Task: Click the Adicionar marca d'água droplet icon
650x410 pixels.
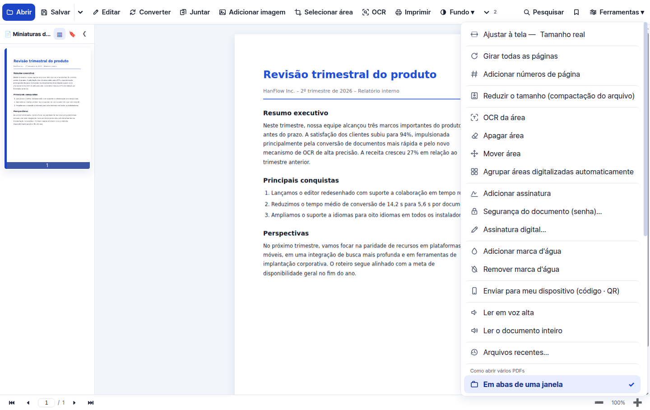Action: [x=474, y=251]
